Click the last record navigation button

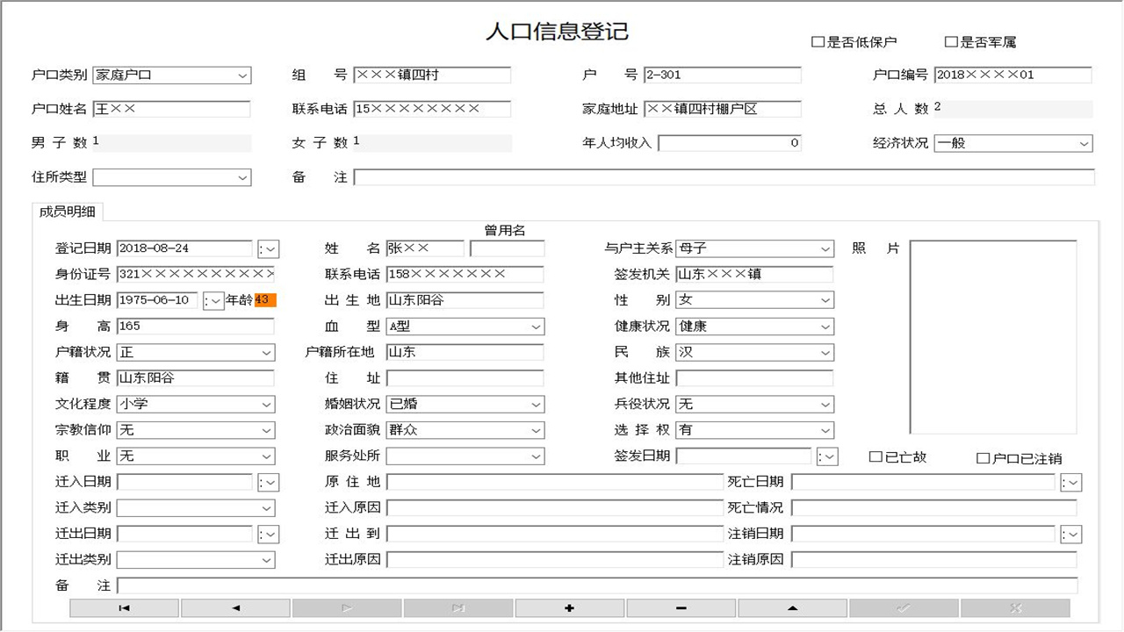[x=458, y=607]
